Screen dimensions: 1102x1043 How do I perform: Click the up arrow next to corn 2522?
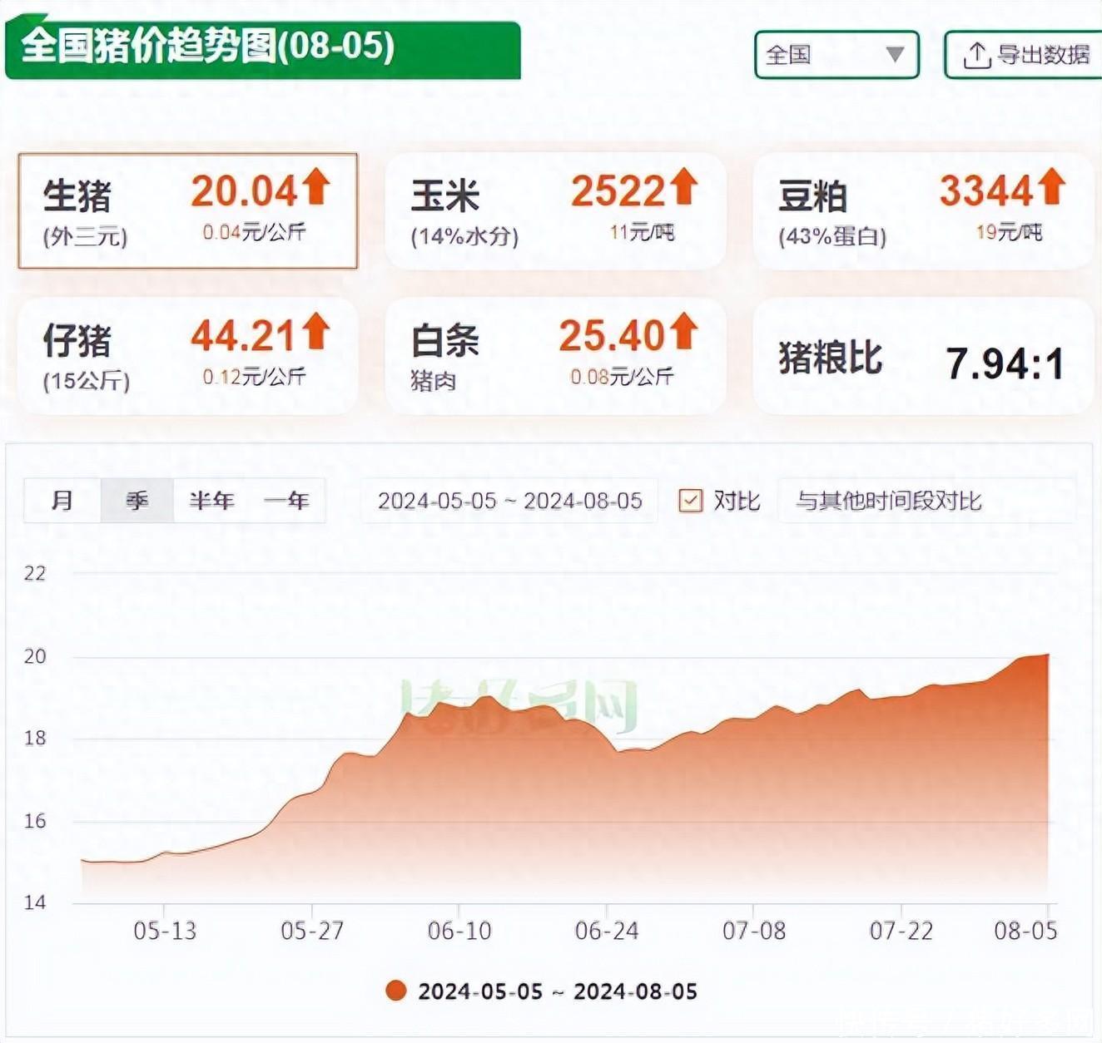[x=683, y=186]
